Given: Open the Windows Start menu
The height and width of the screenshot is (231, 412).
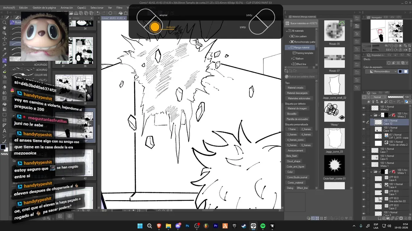Looking at the screenshot, I should tap(140, 226).
